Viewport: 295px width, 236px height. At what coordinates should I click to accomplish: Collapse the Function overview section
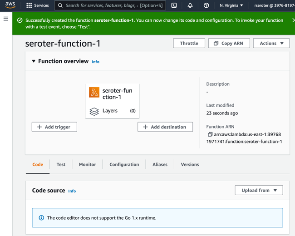tap(34, 61)
